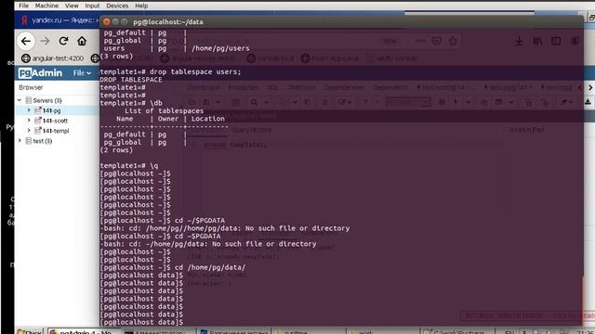
Task: Open VirtualBox File menu
Action: 23,6
